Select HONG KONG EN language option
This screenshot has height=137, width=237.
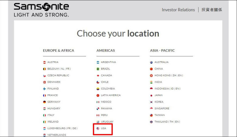pyautogui.click(x=180, y=75)
